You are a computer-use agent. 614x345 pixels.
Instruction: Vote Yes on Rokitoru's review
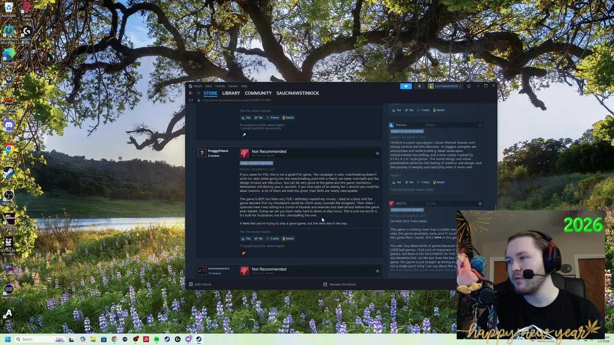click(x=397, y=183)
